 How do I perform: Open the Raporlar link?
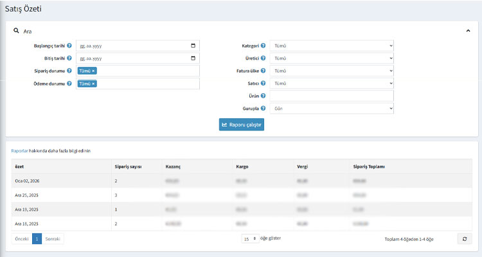click(19, 151)
